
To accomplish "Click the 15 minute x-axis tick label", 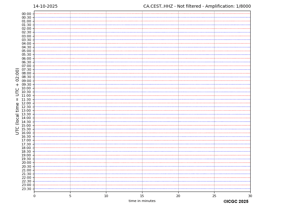I will [x=142, y=196].
